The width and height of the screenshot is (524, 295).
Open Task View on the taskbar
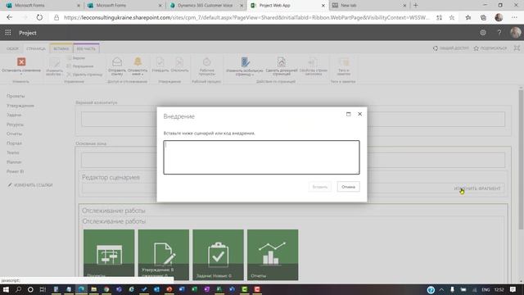tap(43, 289)
